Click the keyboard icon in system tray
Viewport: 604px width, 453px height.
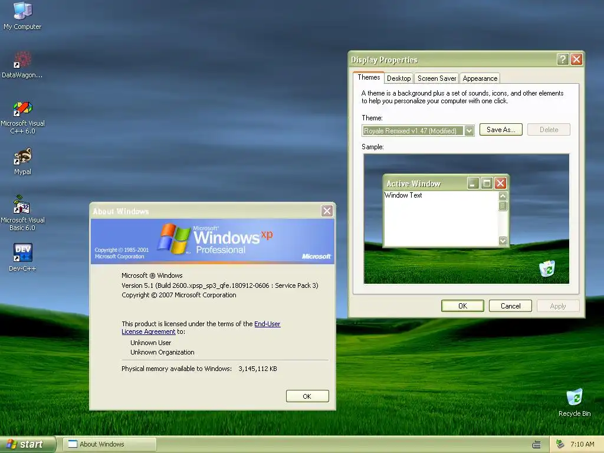tap(537, 445)
